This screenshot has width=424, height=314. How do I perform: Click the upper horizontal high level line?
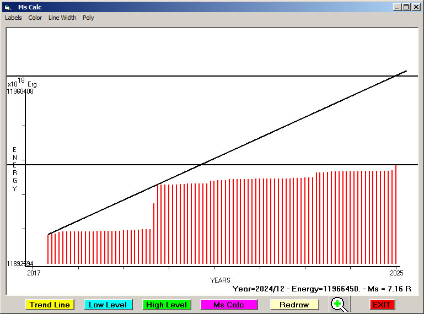point(212,76)
